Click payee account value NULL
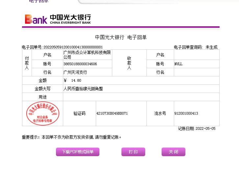This screenshot has width=239, height=169. pyautogui.click(x=178, y=64)
